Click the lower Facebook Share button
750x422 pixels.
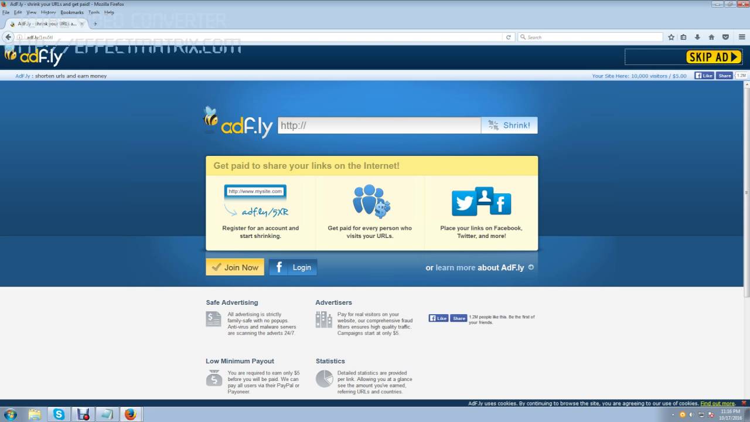point(459,318)
